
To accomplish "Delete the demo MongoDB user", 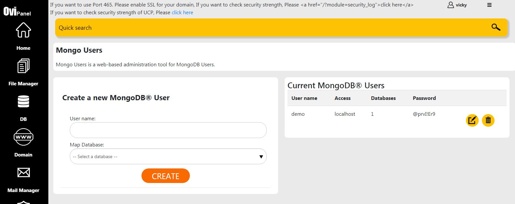I will (x=488, y=121).
